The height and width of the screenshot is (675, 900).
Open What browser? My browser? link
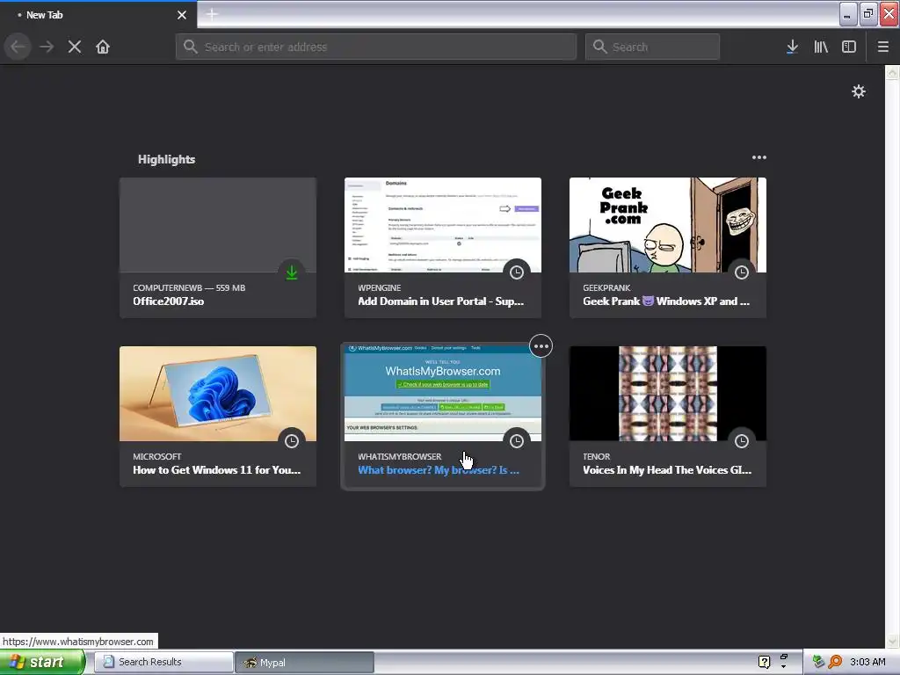(x=439, y=470)
